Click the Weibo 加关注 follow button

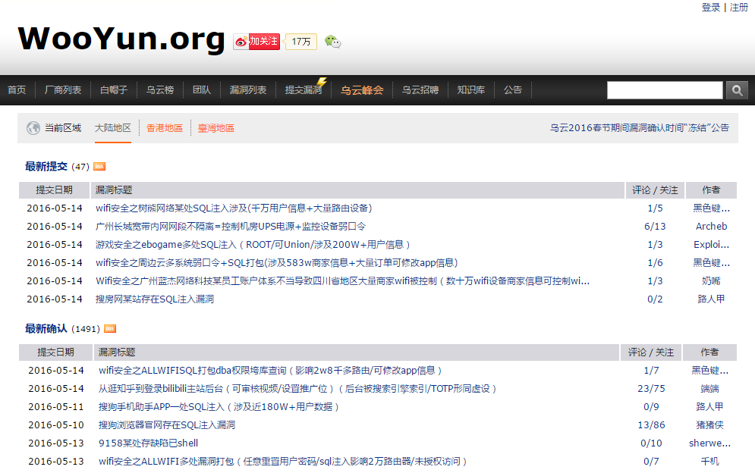(256, 42)
